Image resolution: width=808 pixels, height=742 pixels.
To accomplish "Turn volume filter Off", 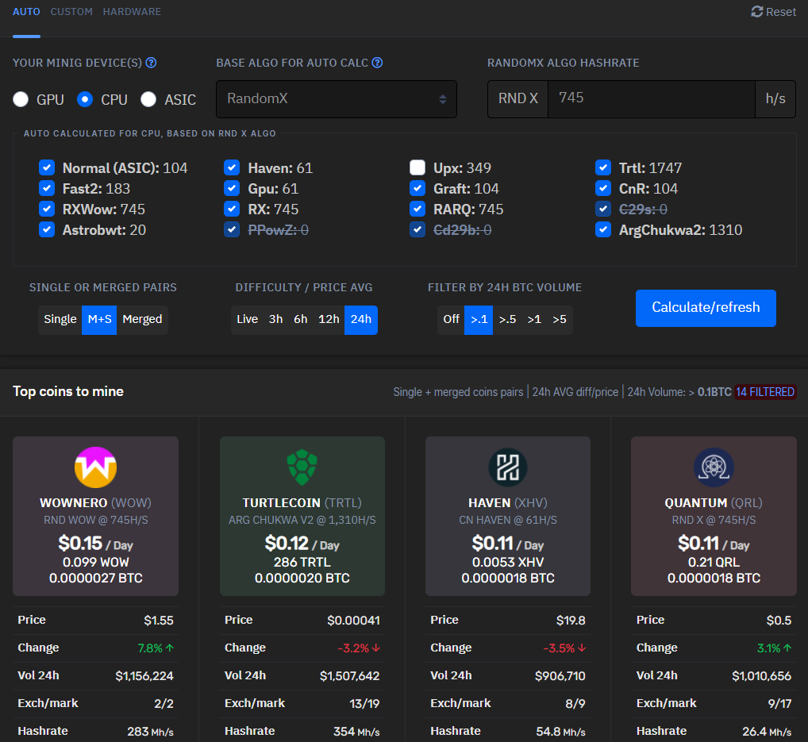I will pyautogui.click(x=451, y=320).
